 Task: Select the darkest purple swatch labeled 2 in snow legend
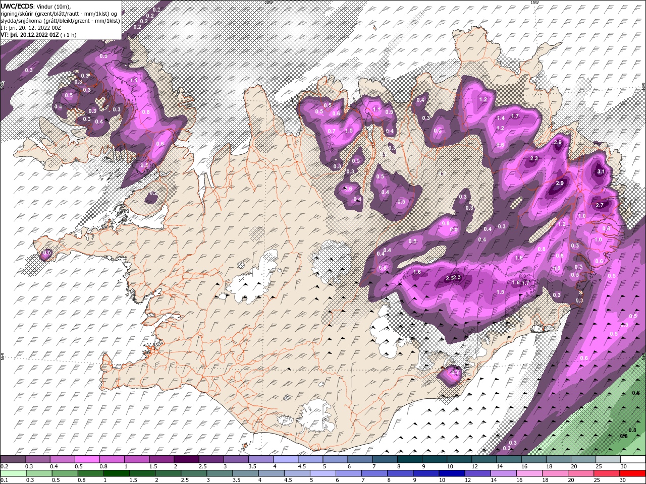pyautogui.click(x=186, y=459)
